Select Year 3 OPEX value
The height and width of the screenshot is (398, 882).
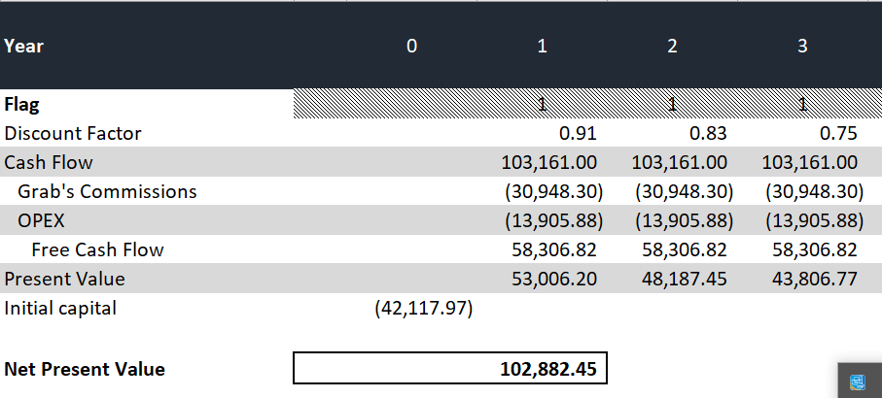[809, 220]
